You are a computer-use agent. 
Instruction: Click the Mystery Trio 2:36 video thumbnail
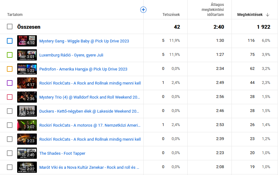click(x=27, y=97)
